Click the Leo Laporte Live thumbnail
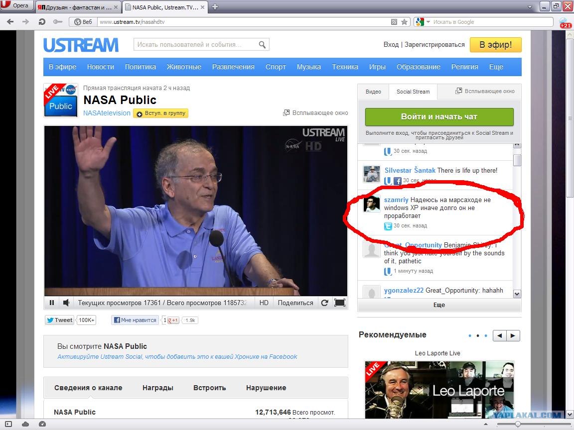The image size is (574, 430). pyautogui.click(x=439, y=389)
